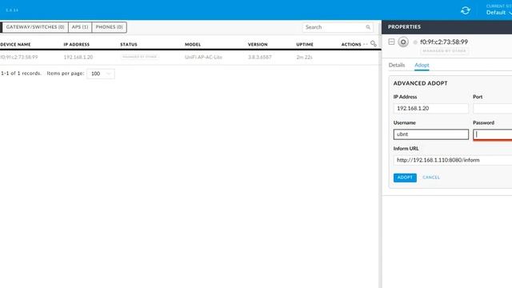Click the Inform URL input field
The width and height of the screenshot is (512, 288).
(453, 160)
